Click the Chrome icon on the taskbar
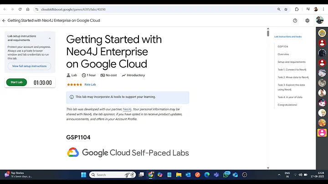328x184 pixels. coord(151,174)
